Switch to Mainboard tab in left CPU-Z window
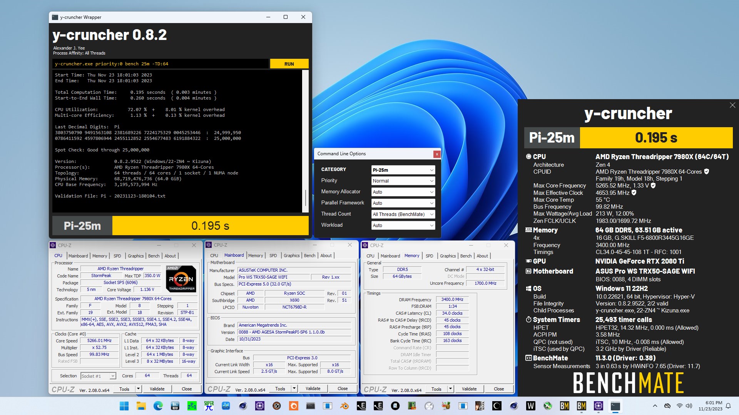 pyautogui.click(x=78, y=256)
